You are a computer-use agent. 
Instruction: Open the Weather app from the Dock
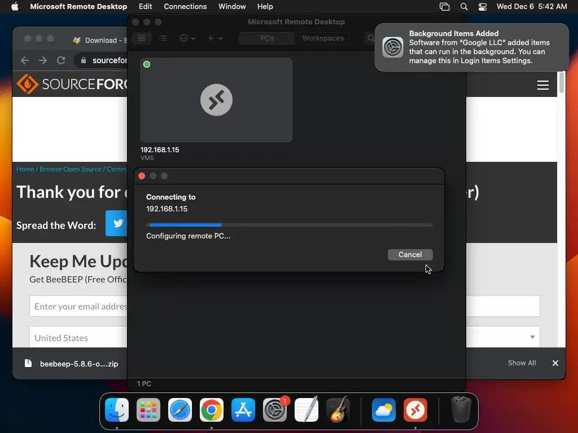tap(384, 410)
